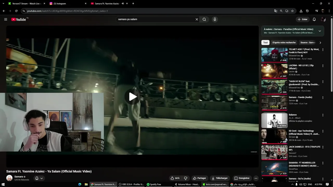Go to YouTube home via logo

pyautogui.click(x=18, y=19)
